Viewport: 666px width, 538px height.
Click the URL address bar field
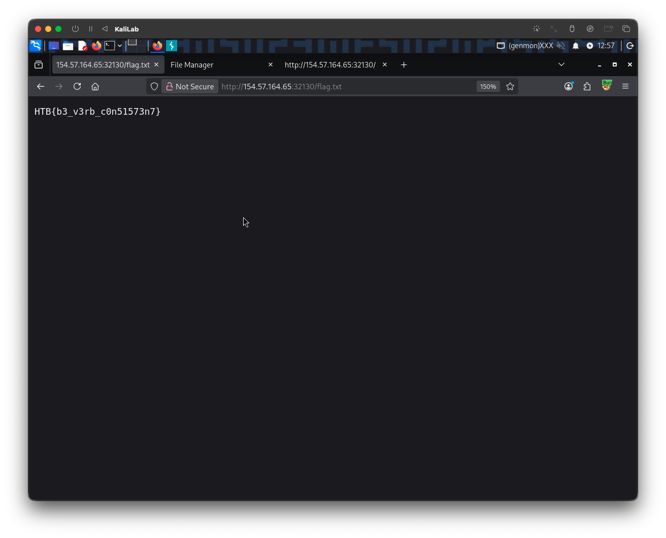tap(345, 86)
